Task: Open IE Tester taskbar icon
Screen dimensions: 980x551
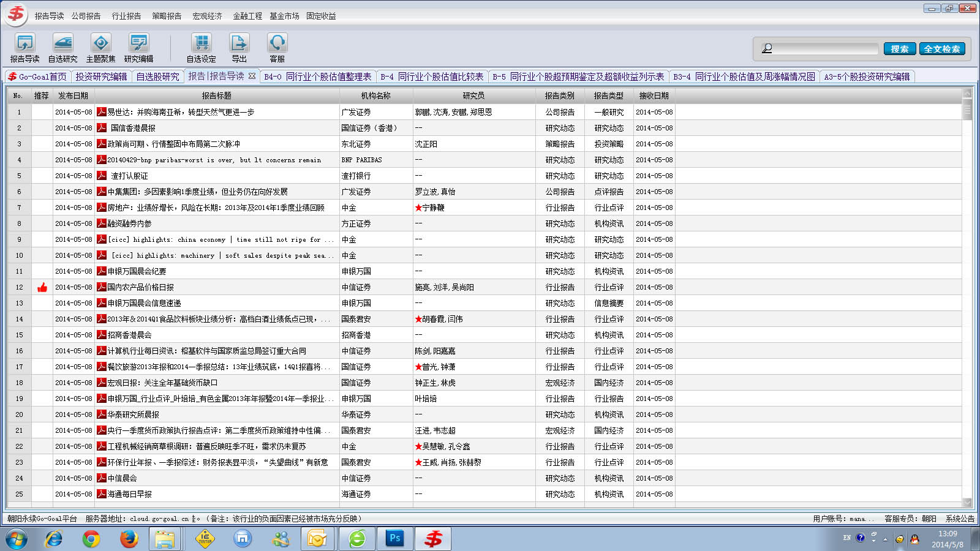Action: [205, 539]
